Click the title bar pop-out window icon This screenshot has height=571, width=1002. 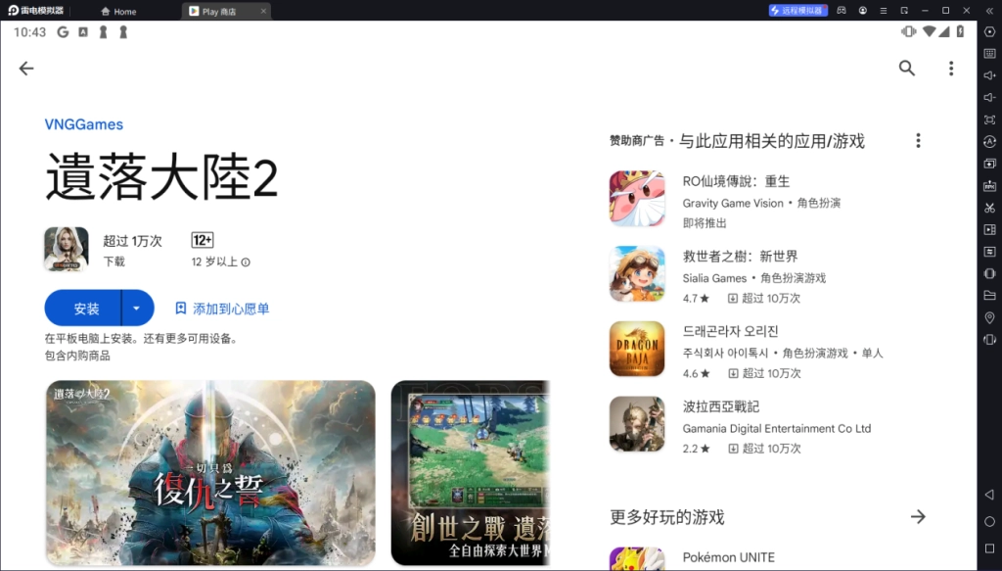904,10
